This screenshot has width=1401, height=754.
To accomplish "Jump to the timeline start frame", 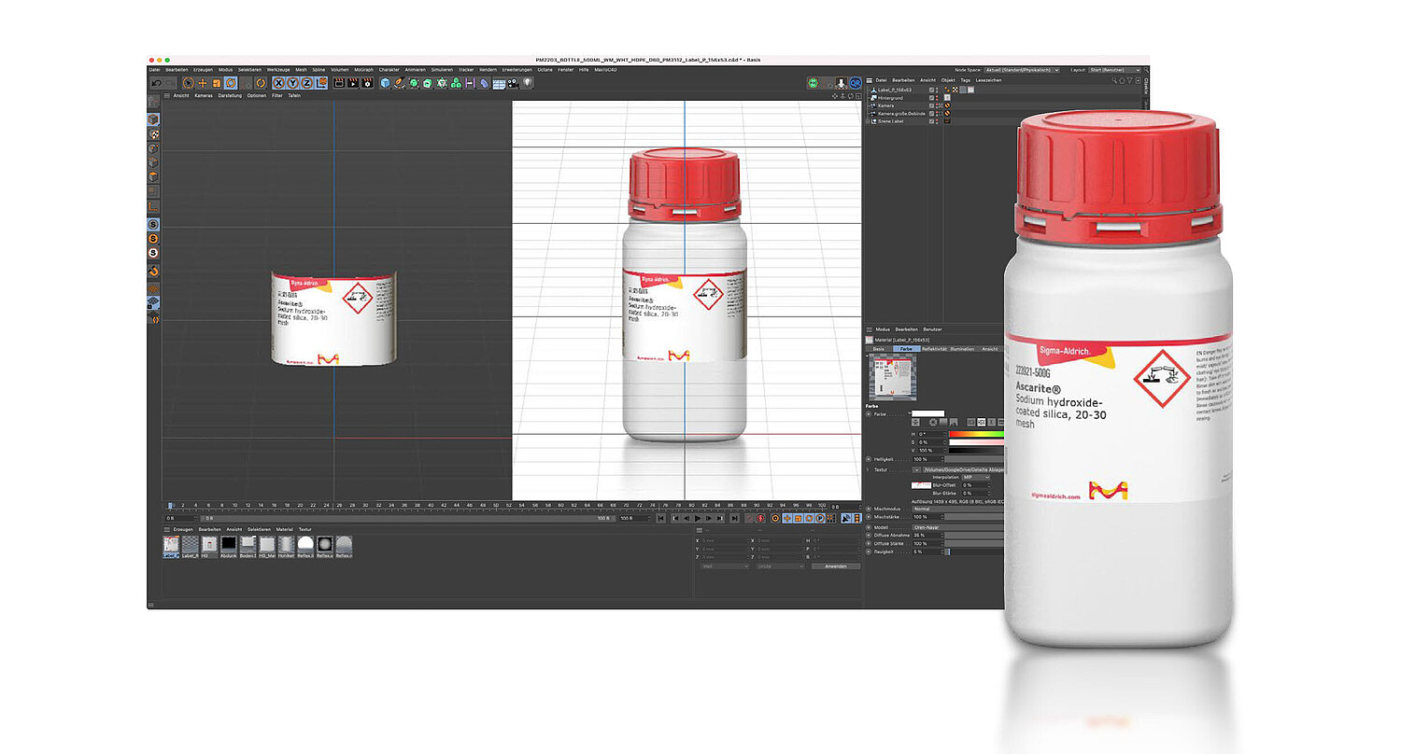I will (x=660, y=518).
